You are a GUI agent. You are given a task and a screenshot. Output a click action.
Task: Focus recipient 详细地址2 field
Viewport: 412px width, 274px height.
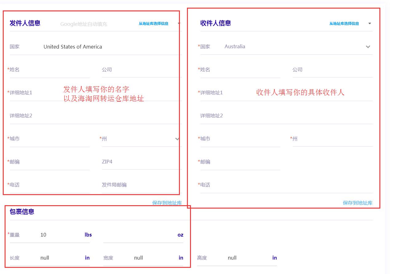pyautogui.click(x=287, y=116)
